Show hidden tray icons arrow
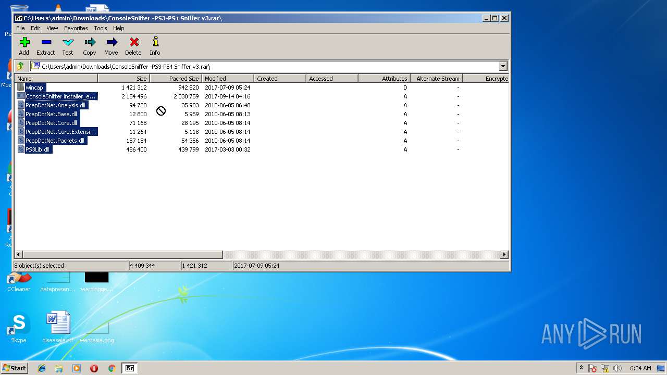 [581, 368]
